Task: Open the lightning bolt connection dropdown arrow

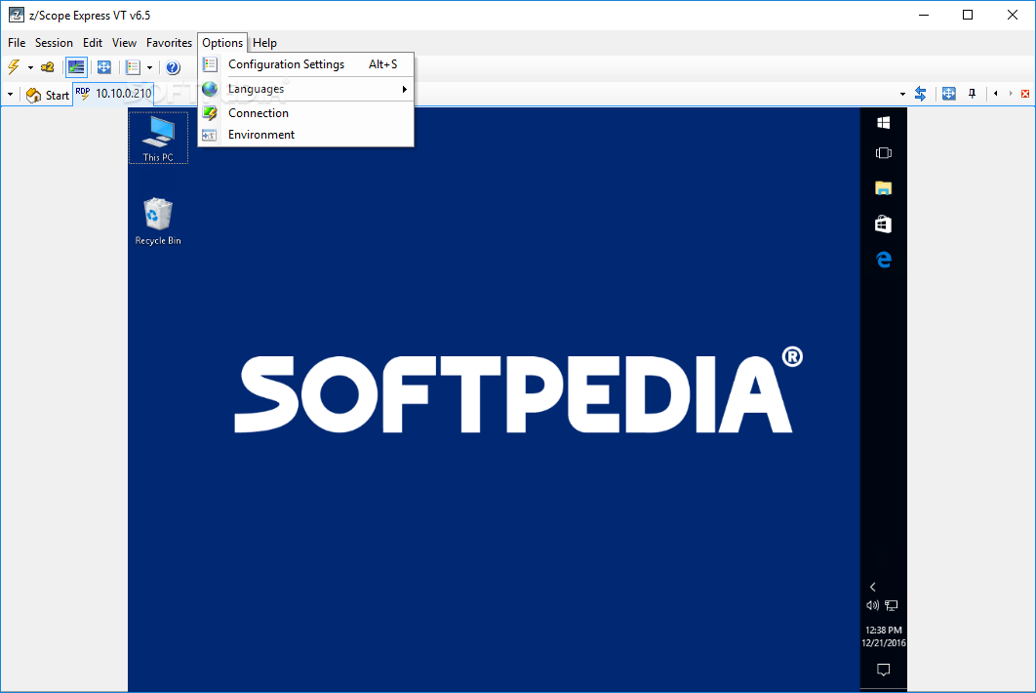Action: pos(30,67)
